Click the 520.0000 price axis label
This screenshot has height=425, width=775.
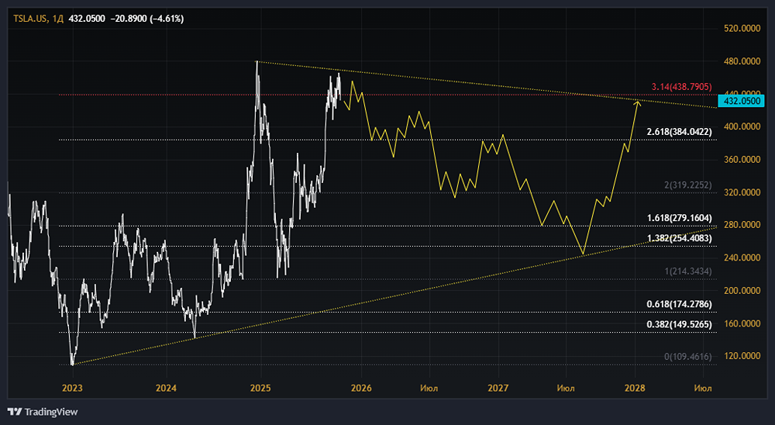(742, 29)
